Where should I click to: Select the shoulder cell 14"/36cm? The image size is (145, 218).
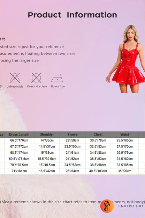click(47, 140)
